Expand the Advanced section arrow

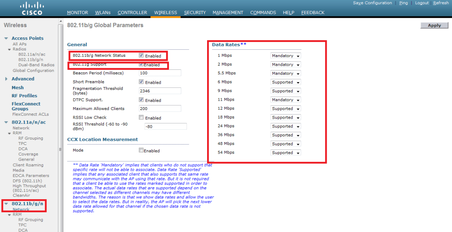pyautogui.click(x=6, y=79)
